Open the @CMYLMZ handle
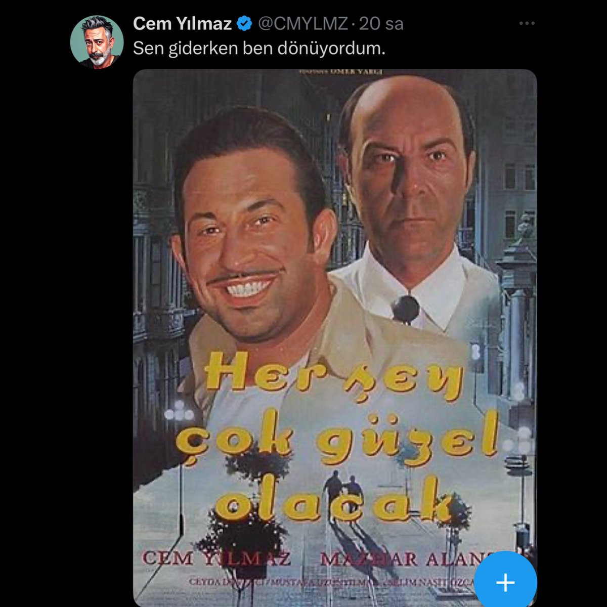The width and height of the screenshot is (607, 607). pos(303,23)
